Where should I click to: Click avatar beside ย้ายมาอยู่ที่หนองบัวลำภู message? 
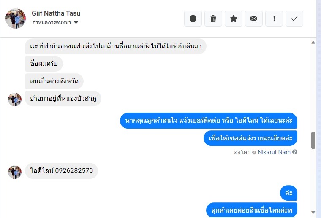tap(15, 100)
